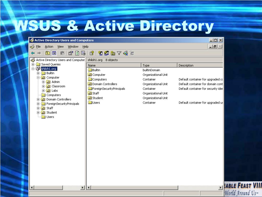Image resolution: width=262 pixels, height=197 pixels.
Task: Click list pane scroll right arrow
Action: coord(221,188)
